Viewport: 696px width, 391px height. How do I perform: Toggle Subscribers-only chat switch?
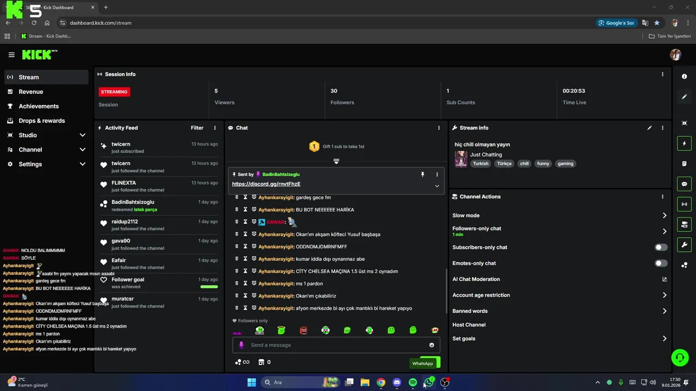(661, 247)
